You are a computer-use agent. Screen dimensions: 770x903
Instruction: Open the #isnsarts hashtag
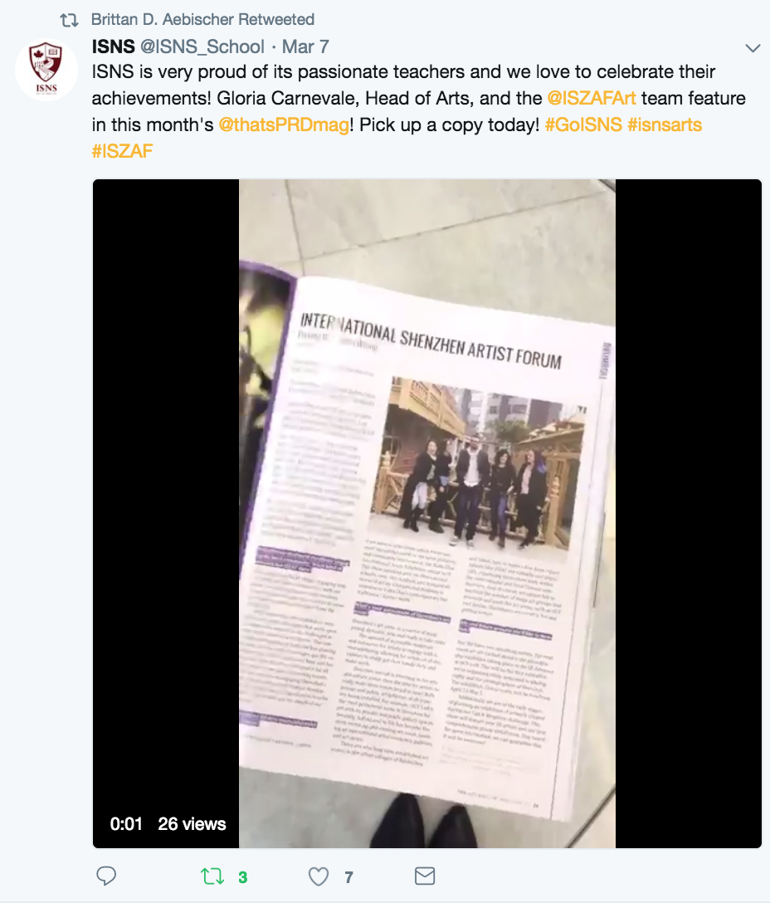665,125
